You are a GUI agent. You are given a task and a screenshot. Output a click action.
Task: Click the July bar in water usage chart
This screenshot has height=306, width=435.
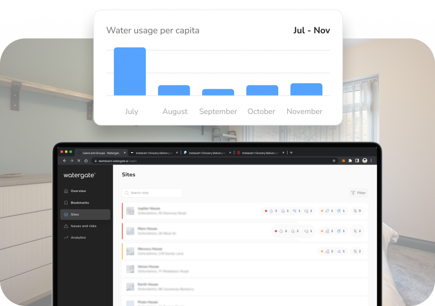[x=130, y=71]
